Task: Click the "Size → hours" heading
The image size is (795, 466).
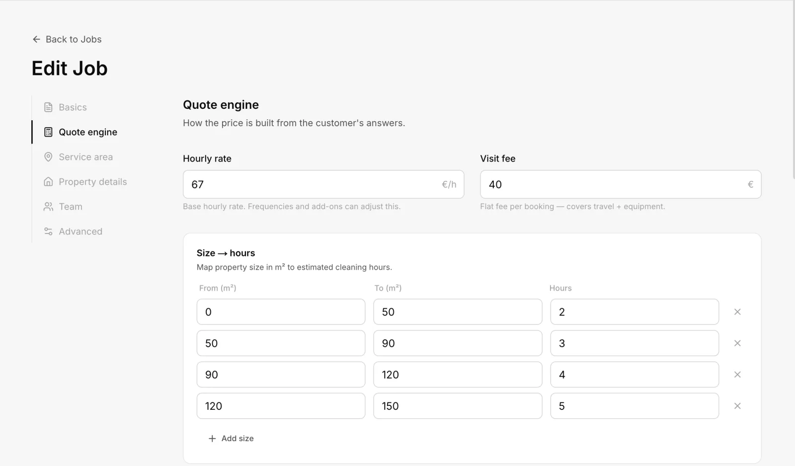Action: coord(226,253)
